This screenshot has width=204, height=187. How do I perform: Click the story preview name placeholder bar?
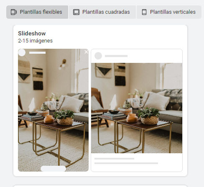pyautogui.click(x=37, y=52)
